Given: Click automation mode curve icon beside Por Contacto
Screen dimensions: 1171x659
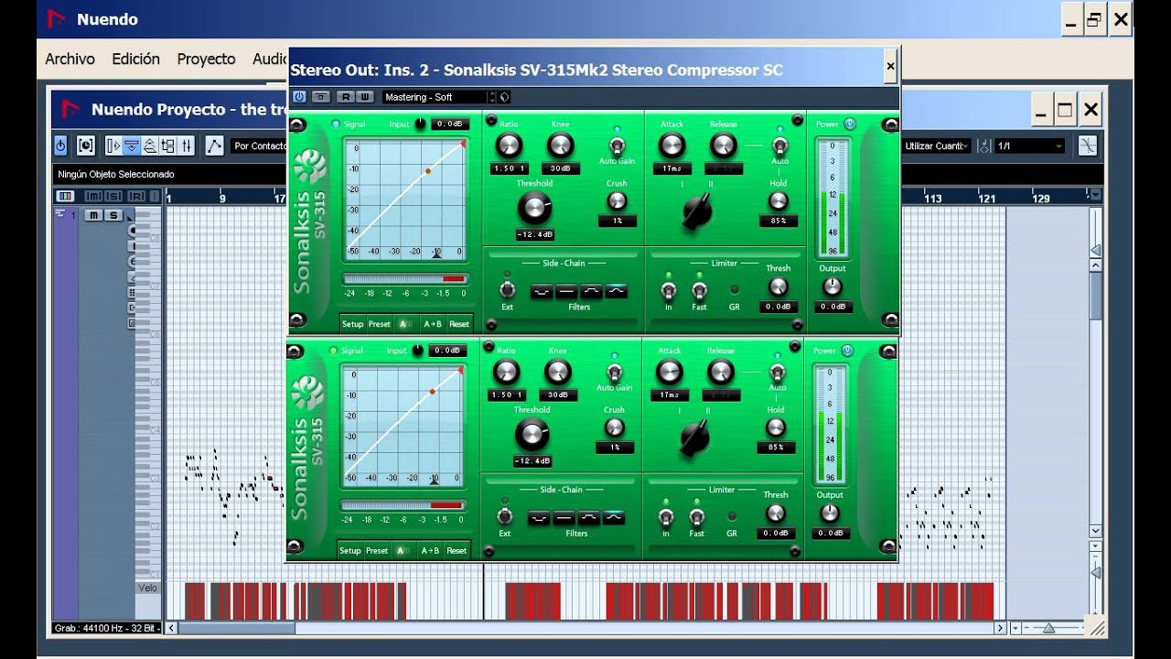Looking at the screenshot, I should (x=214, y=146).
